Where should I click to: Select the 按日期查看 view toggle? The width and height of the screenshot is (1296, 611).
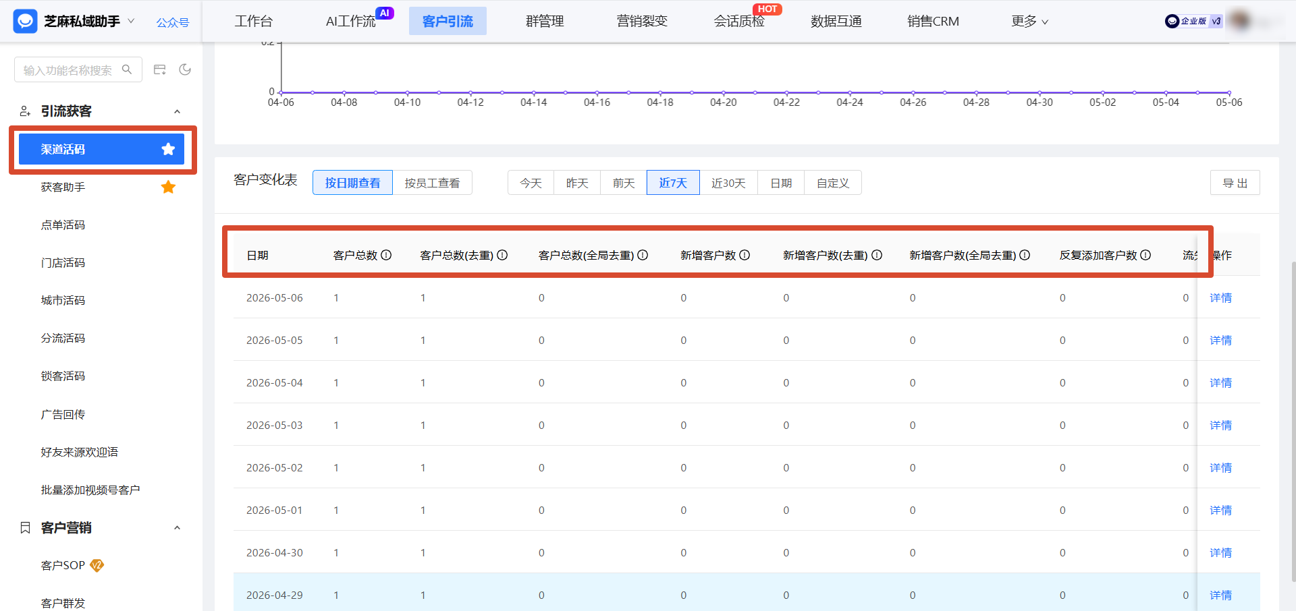[352, 183]
